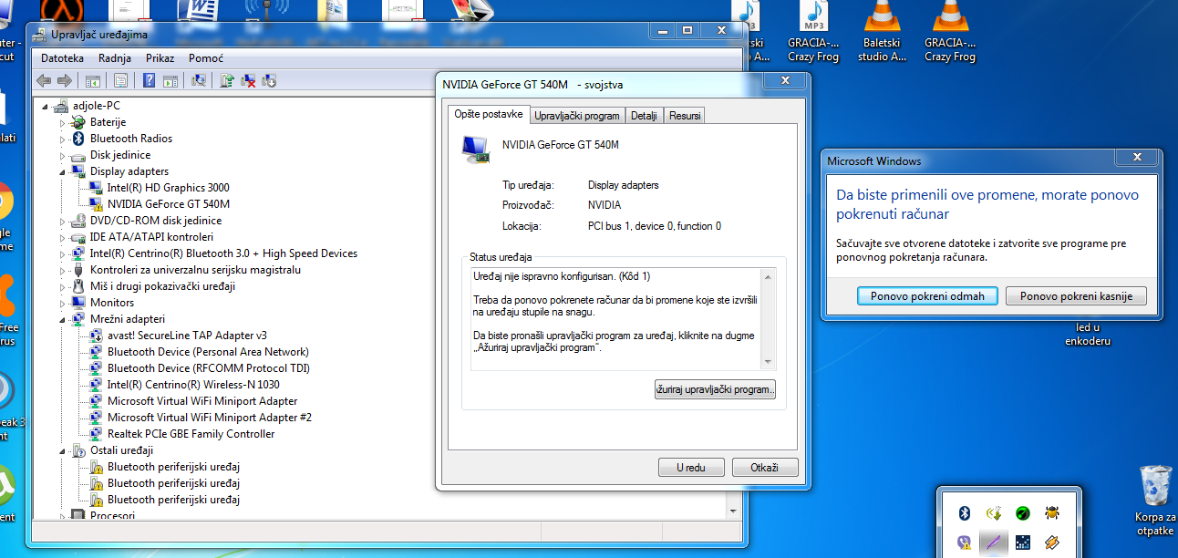Select Bluetooth Device (Personal Area Network)
The width and height of the screenshot is (1178, 558).
point(208,352)
